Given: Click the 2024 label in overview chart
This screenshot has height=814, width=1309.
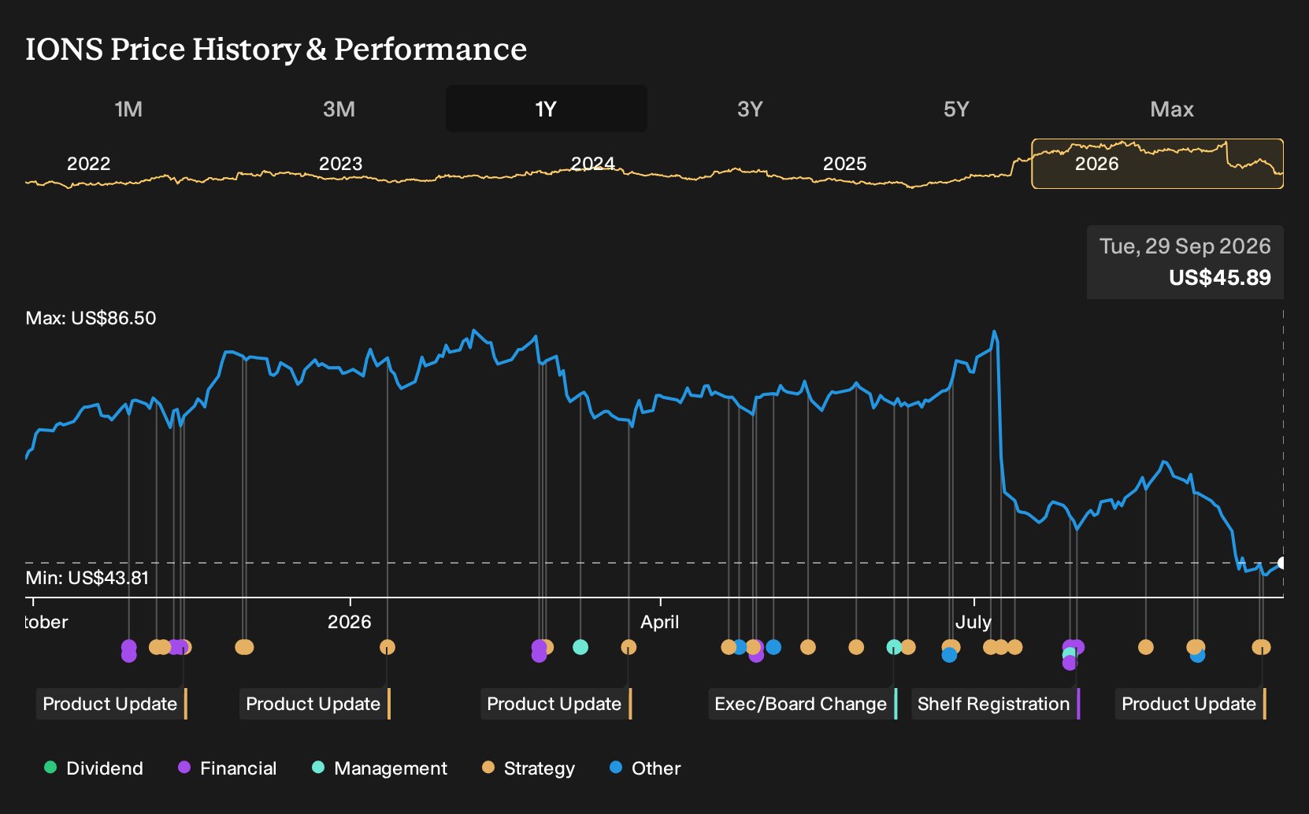Looking at the screenshot, I should (x=592, y=164).
